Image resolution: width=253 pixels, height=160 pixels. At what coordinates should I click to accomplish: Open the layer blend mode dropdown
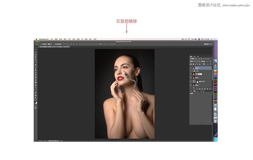click(194, 61)
